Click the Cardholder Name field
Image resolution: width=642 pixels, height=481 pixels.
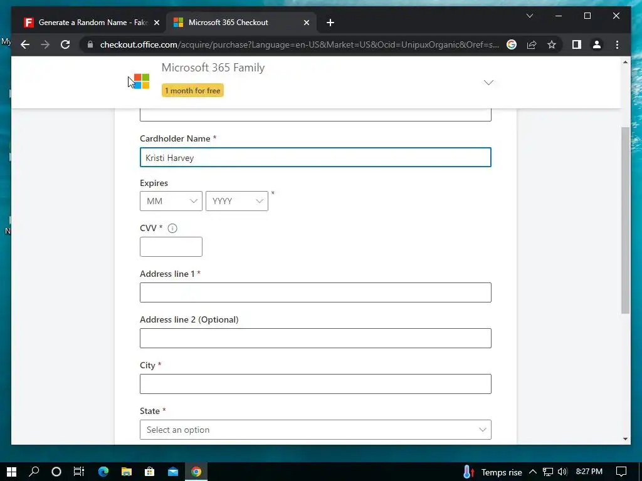315,157
